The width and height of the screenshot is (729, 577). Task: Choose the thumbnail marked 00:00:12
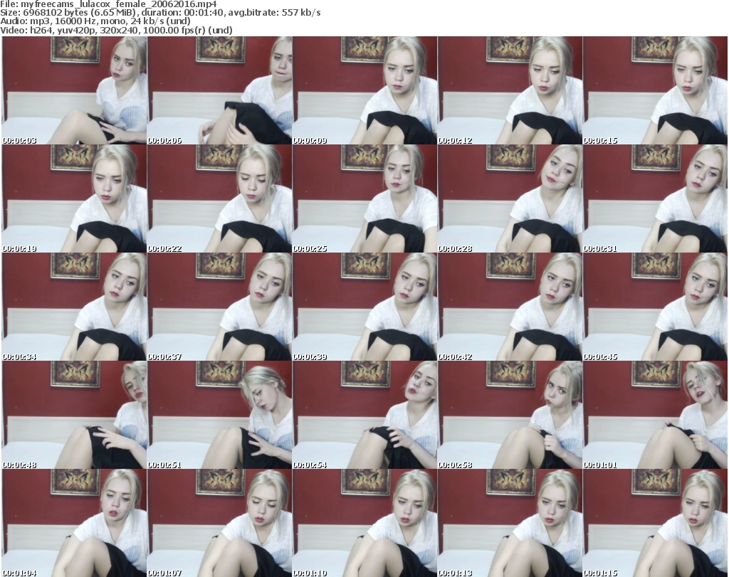[x=510, y=90]
